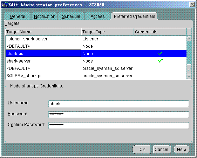Click the green checkmark in shark-server row
197x158 pixels.
[160, 61]
